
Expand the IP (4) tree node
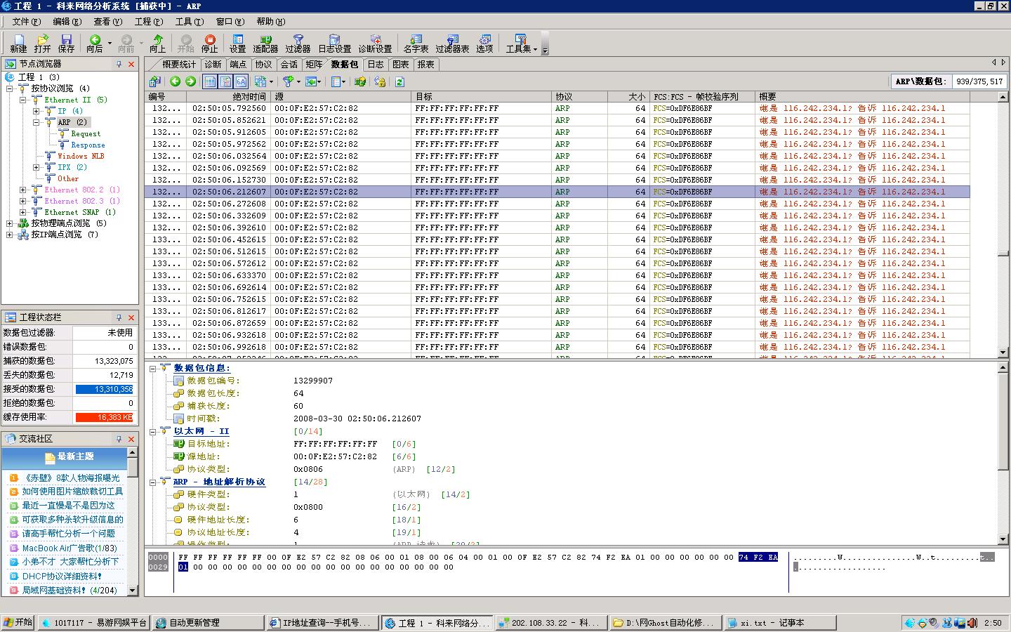pos(37,111)
